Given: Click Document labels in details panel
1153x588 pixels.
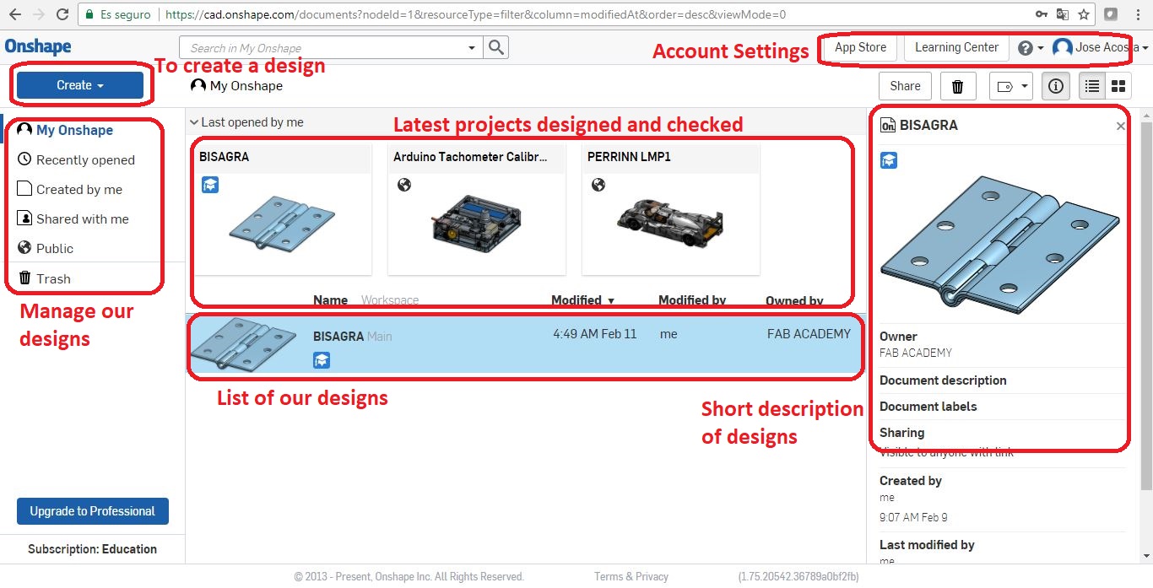Looking at the screenshot, I should [x=928, y=407].
